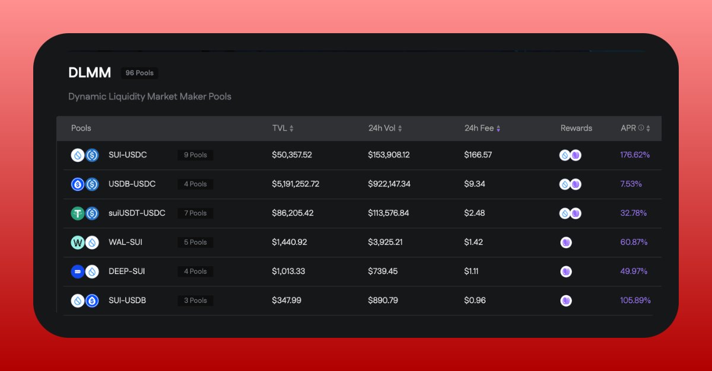Screen dimensions: 712x371
Task: Click APR value 7.53%
Action: [631, 184]
